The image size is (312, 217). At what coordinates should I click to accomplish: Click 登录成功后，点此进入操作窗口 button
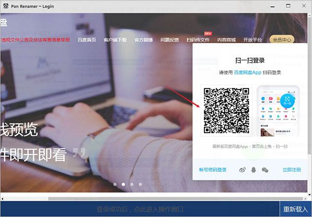click(140, 209)
